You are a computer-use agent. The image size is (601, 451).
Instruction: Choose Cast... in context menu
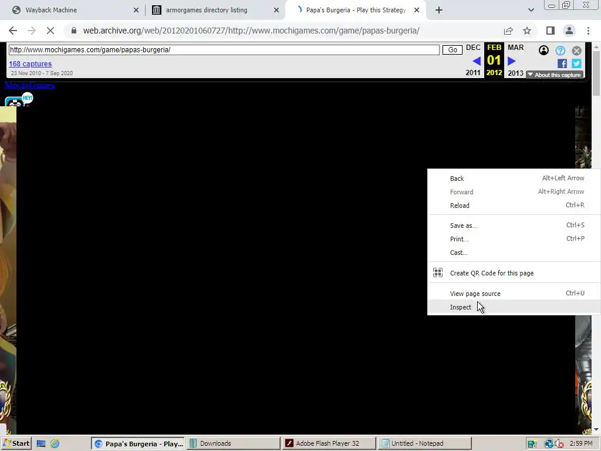514,253
